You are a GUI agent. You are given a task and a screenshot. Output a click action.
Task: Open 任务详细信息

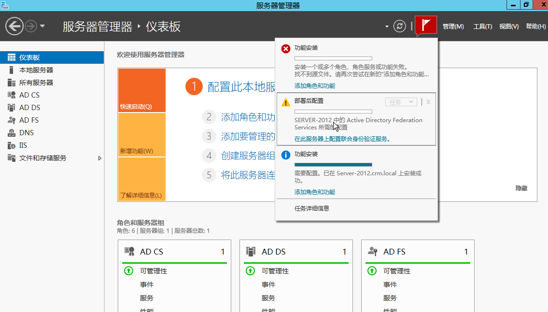pos(312,209)
